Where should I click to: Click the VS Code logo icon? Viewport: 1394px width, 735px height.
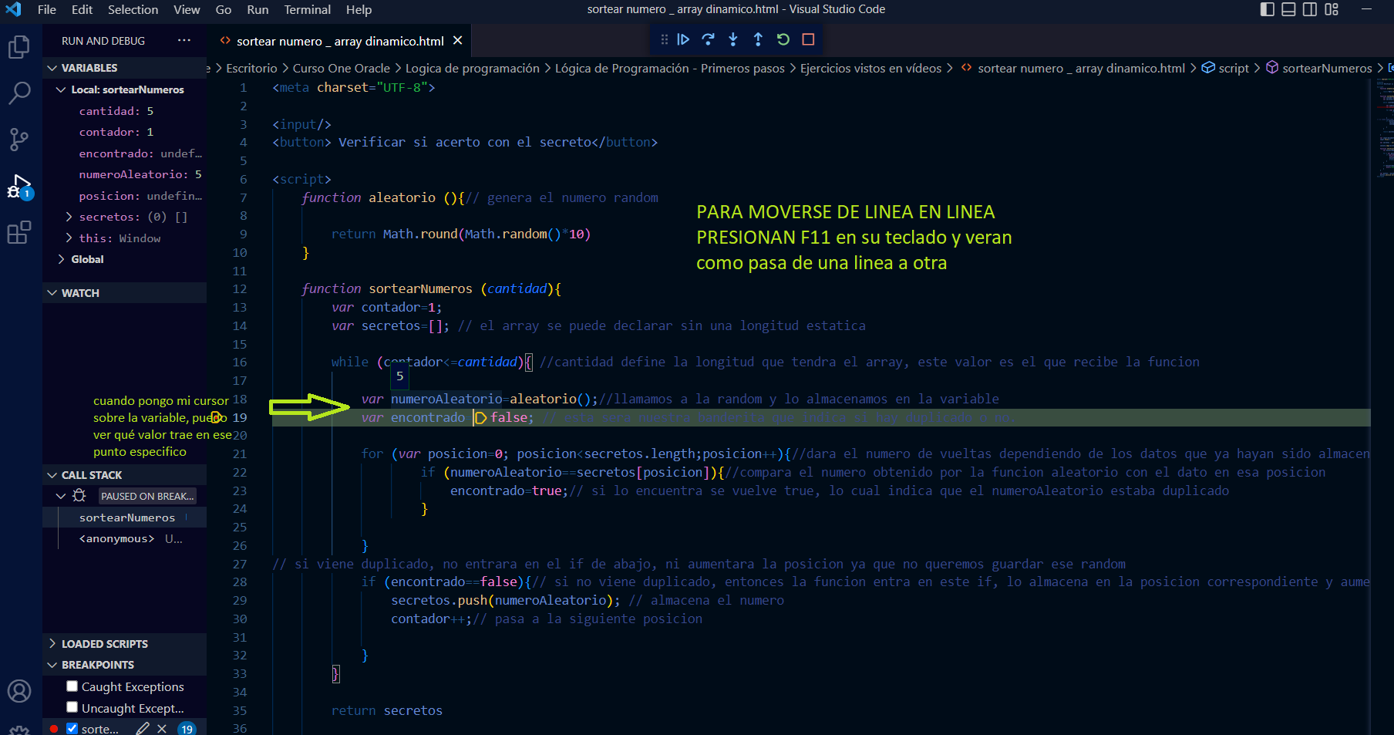click(14, 9)
